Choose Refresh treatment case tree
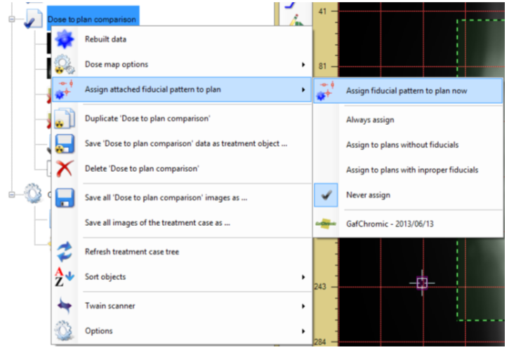 coord(181,252)
